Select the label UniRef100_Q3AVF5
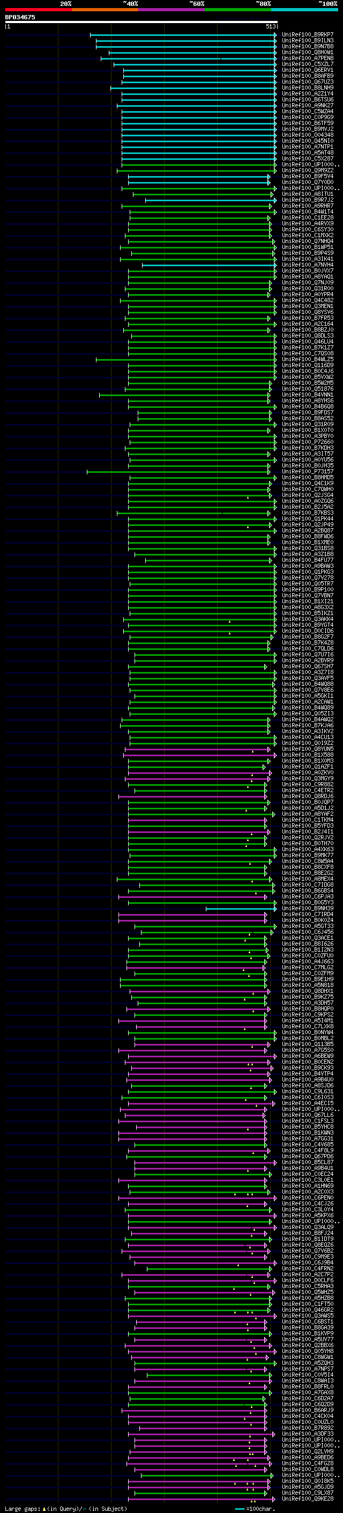Image resolution: width=343 pixels, height=1513 pixels. [x=308, y=678]
